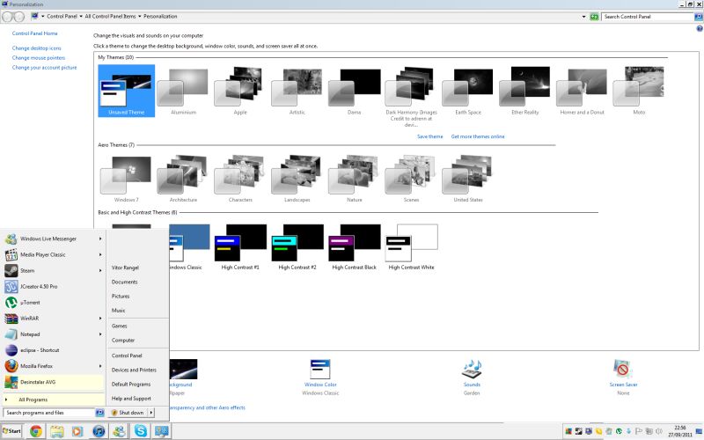Launch JCreator 4.50 Pro
The image size is (704, 440).
(53, 287)
